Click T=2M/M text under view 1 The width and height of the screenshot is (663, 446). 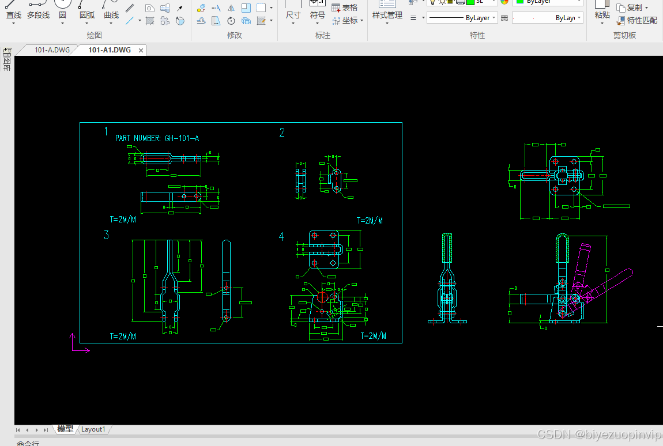coord(123,220)
